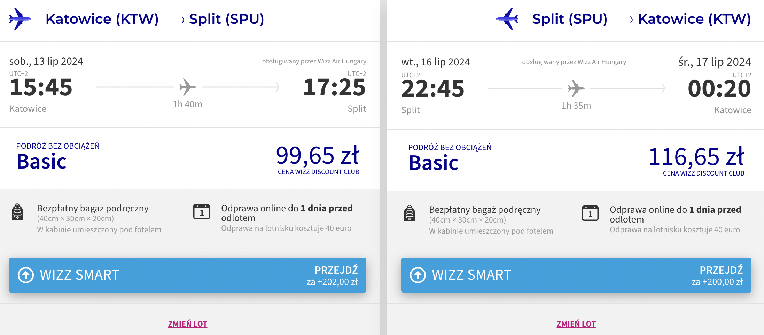Image resolution: width=764 pixels, height=335 pixels.
Task: Click the airplane icon beside Split (SPU) header
Action: 507,19
